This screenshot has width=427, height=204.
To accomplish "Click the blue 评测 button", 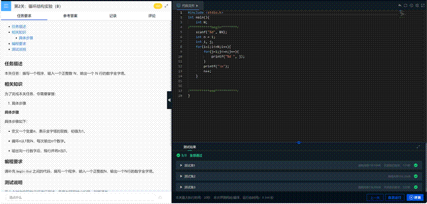I will pos(415,197).
